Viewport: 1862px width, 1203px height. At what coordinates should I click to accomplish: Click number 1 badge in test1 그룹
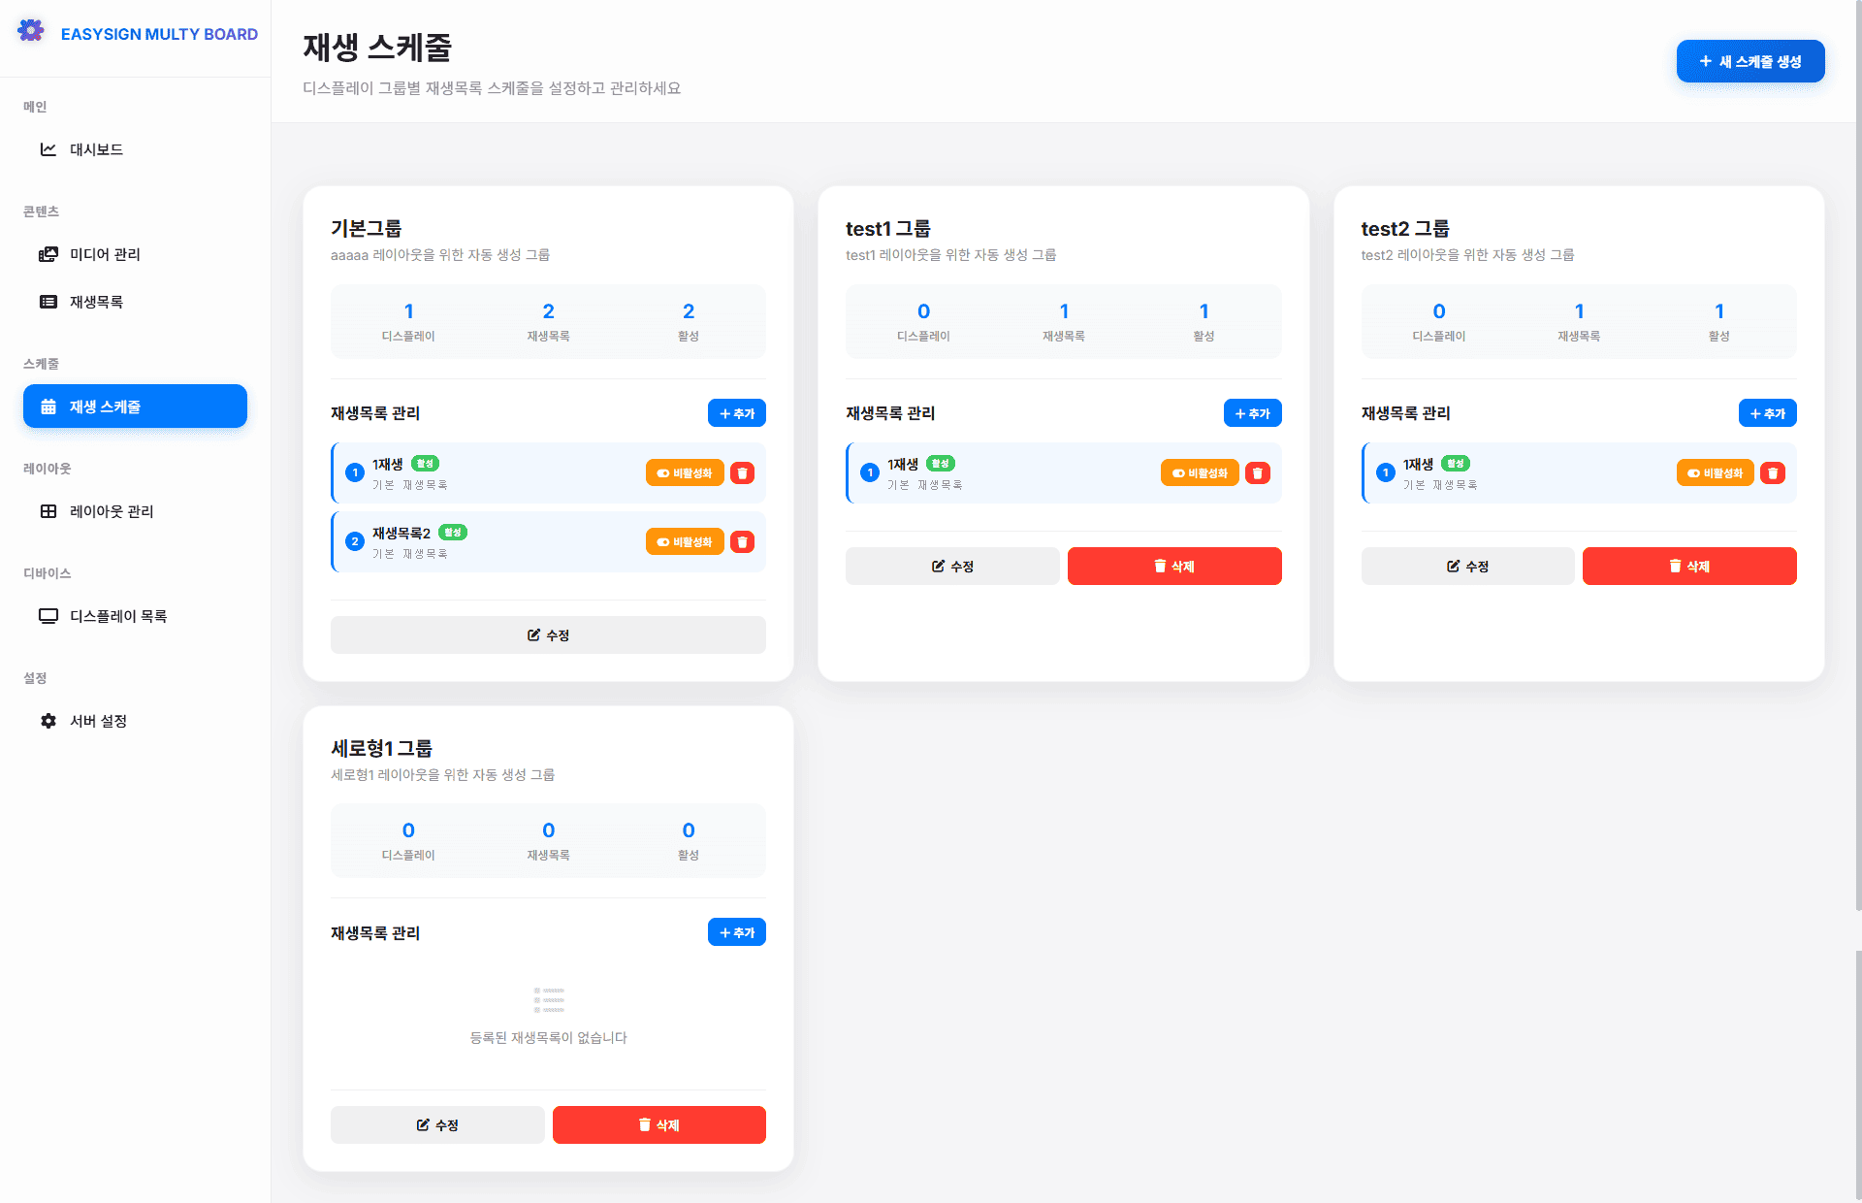tap(870, 473)
